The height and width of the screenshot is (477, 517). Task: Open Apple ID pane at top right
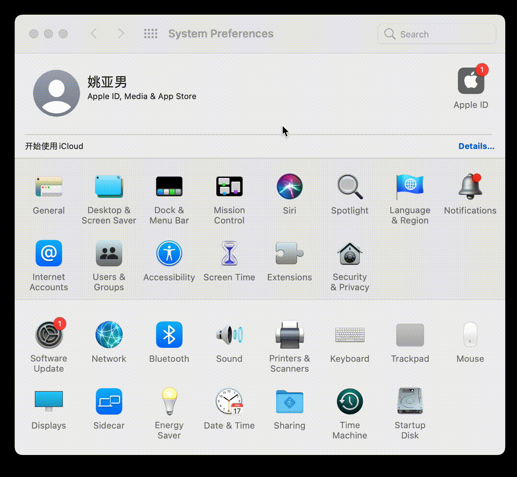point(471,86)
